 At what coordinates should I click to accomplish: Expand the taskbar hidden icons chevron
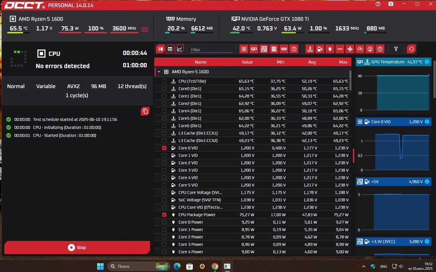pos(364,266)
